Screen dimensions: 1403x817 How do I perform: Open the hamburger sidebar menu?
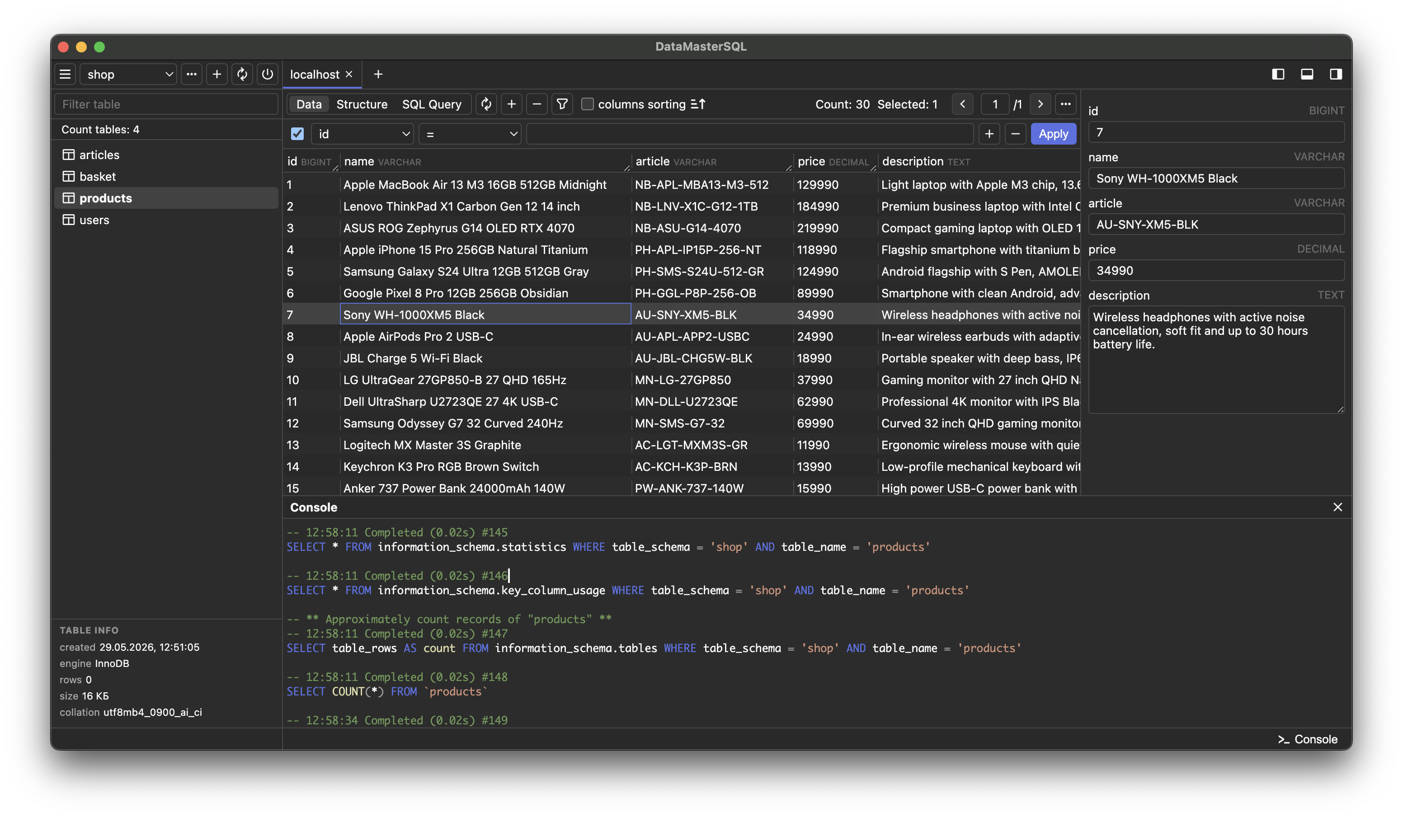click(65, 74)
